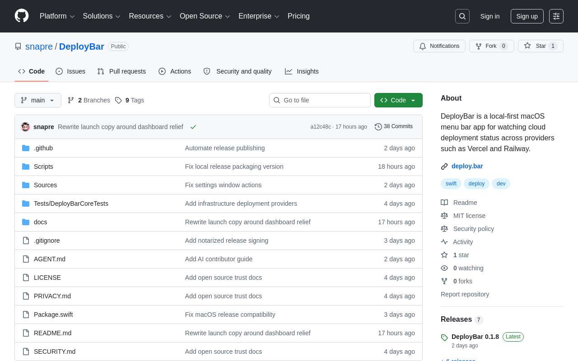The width and height of the screenshot is (578, 361).
Task: Open the SECURITY.md file
Action: pyautogui.click(x=55, y=352)
